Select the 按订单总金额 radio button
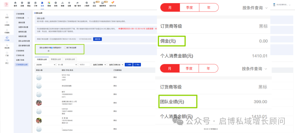Image resolution: width=295 pixels, height=133 pixels. pyautogui.click(x=65, y=48)
